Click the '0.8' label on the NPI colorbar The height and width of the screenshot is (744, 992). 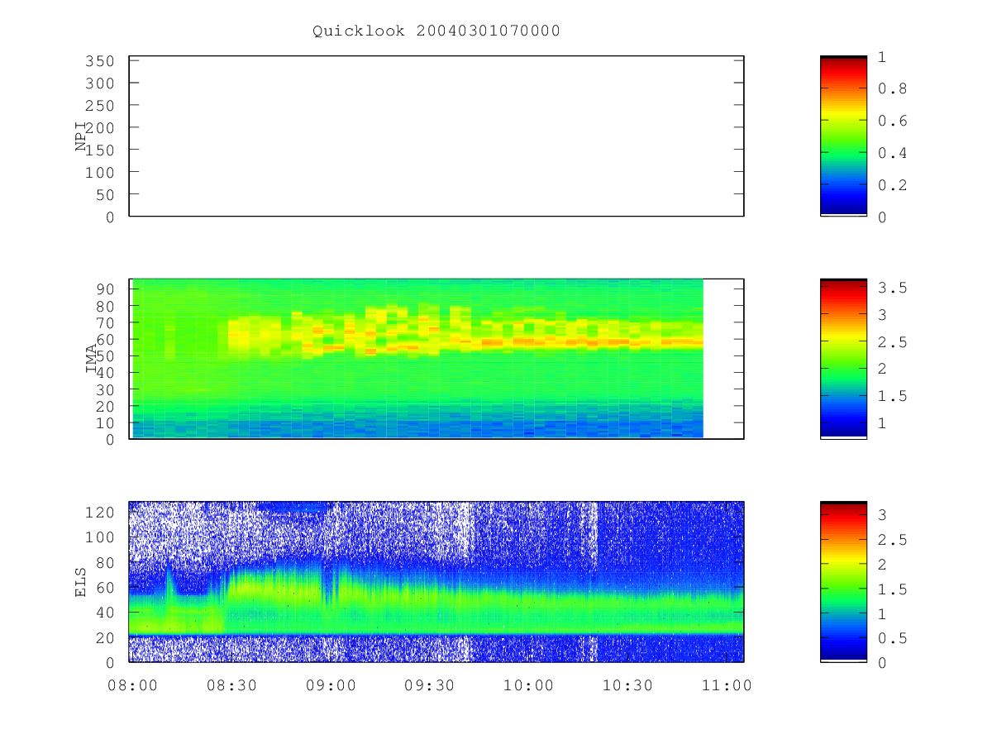[892, 88]
